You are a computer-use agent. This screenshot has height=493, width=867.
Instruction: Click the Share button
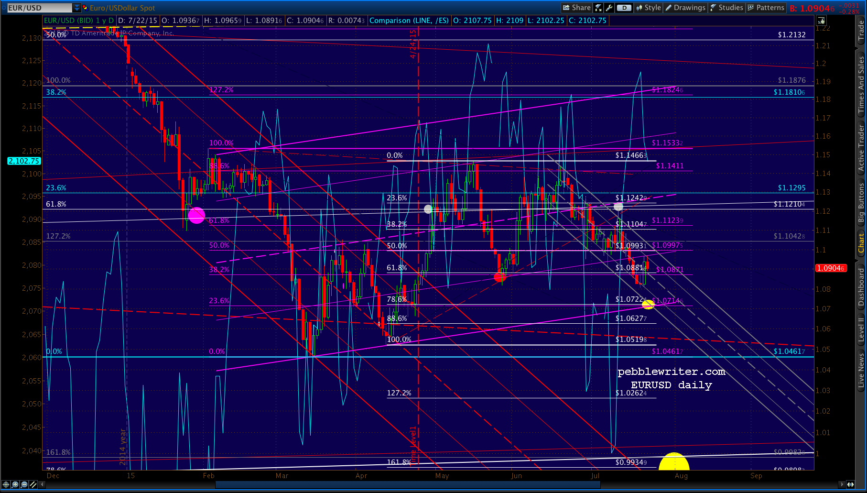(x=577, y=8)
